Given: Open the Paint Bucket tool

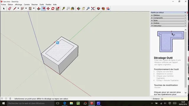Looking at the screenshot, I should [73, 9].
